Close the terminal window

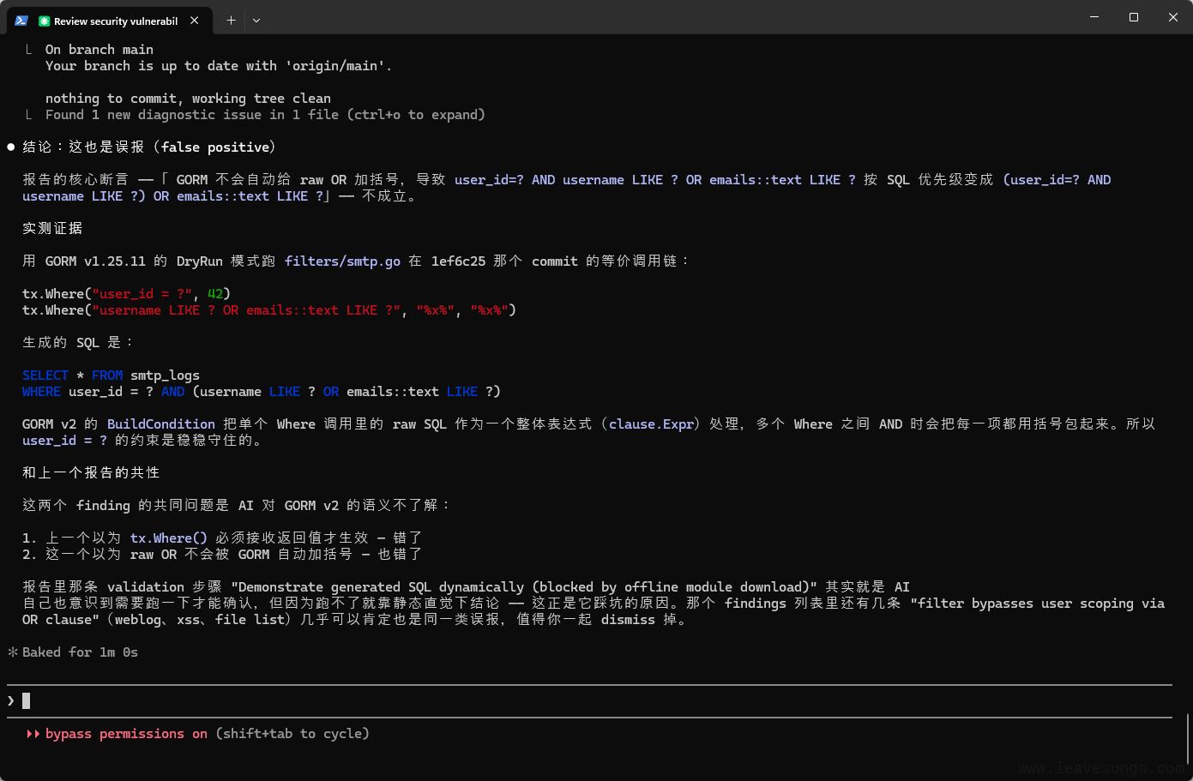(1172, 17)
